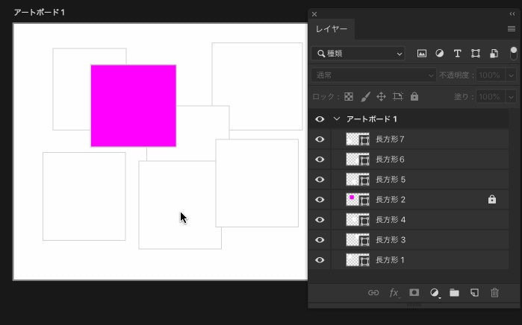The width and height of the screenshot is (522, 325).
Task: Click the アートボード 1 canvas label
Action: pyautogui.click(x=40, y=13)
